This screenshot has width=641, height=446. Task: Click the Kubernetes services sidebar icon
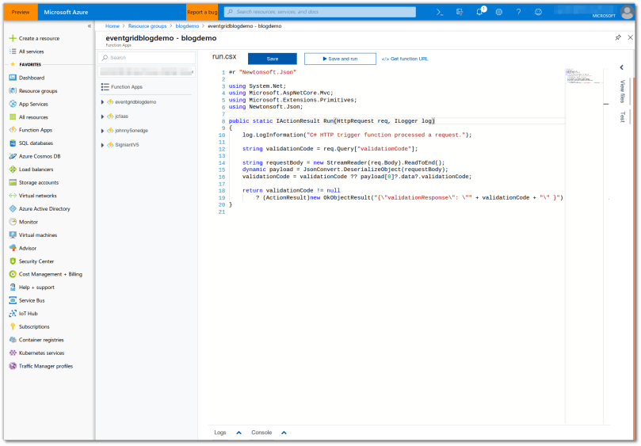[x=13, y=353]
